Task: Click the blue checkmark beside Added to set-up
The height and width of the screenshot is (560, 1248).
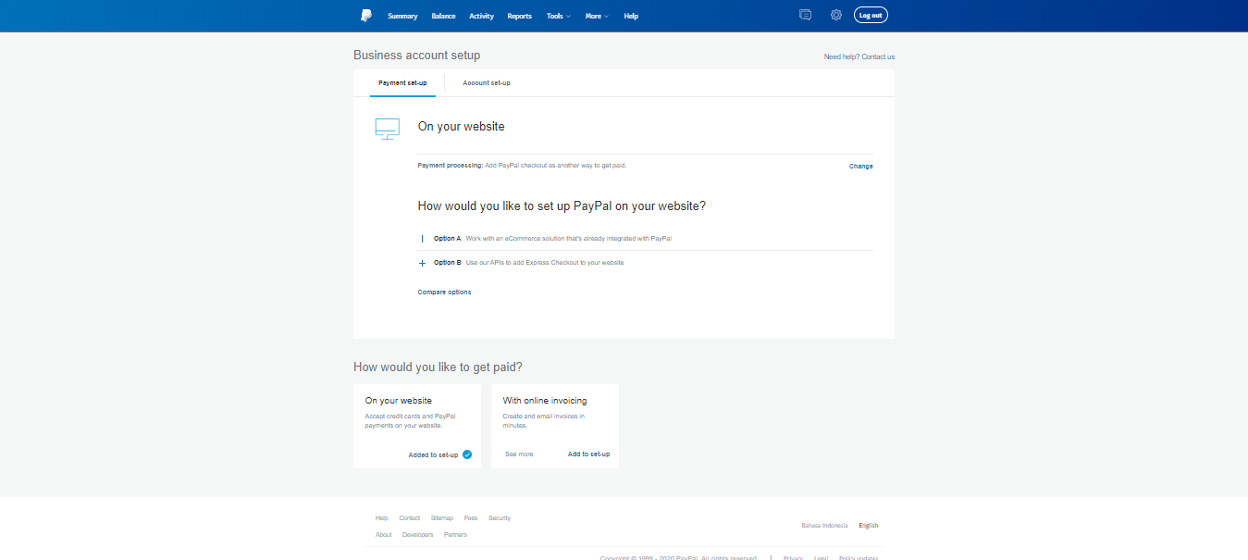Action: coord(467,454)
